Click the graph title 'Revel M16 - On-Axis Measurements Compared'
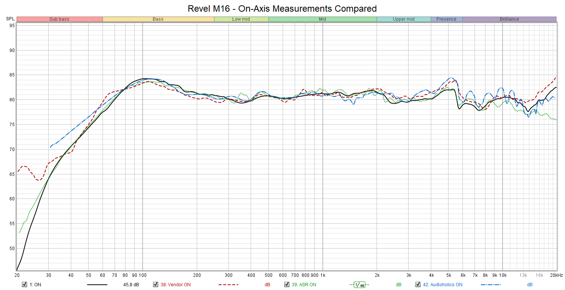Screen dimensions: 565x290 tap(282, 8)
